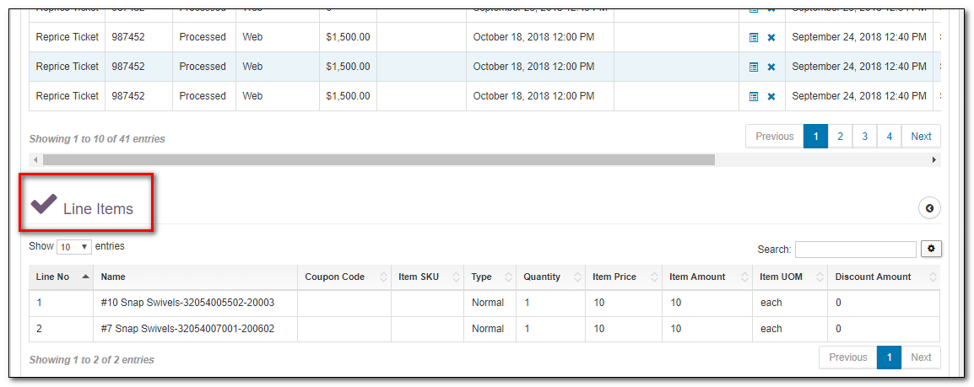Click right arrow of horizontal scrollbar
The width and height of the screenshot is (974, 387).
point(933,159)
